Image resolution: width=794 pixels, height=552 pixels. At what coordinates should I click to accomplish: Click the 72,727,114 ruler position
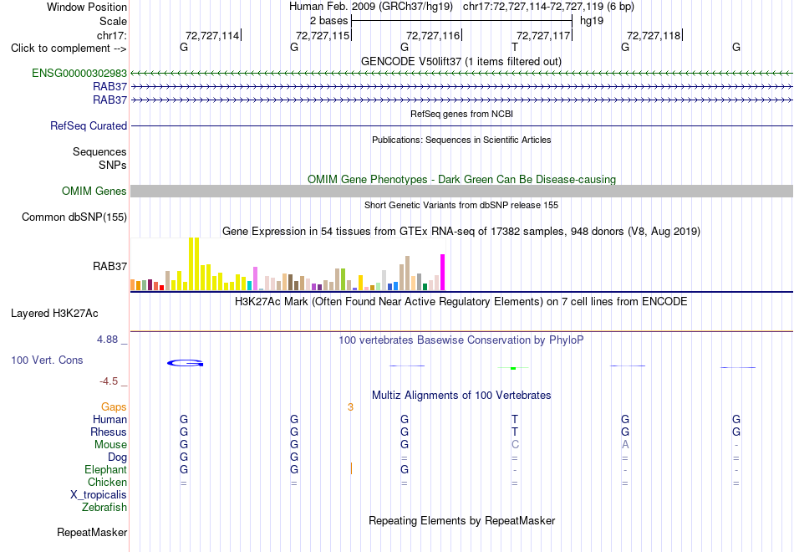pyautogui.click(x=212, y=35)
